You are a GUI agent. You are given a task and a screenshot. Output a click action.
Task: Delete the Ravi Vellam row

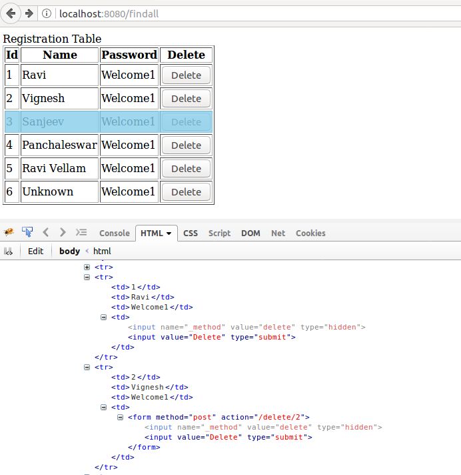pyautogui.click(x=186, y=168)
